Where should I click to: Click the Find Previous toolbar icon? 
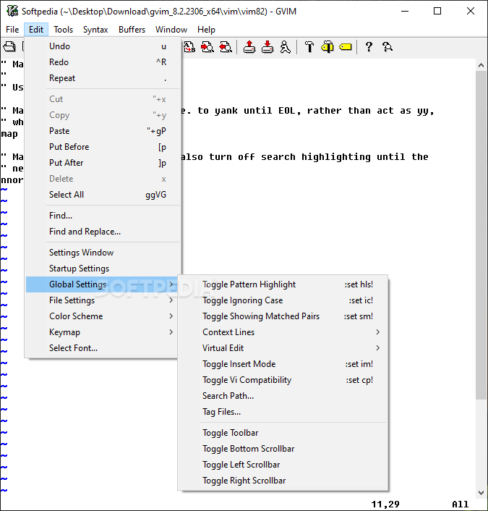(x=226, y=47)
